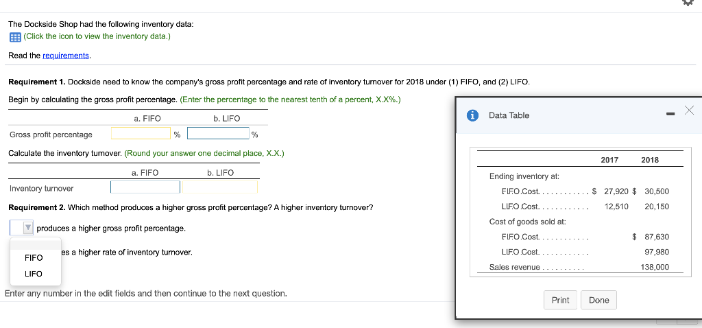
Task: Minimize the Data Table popup
Action: (670, 115)
